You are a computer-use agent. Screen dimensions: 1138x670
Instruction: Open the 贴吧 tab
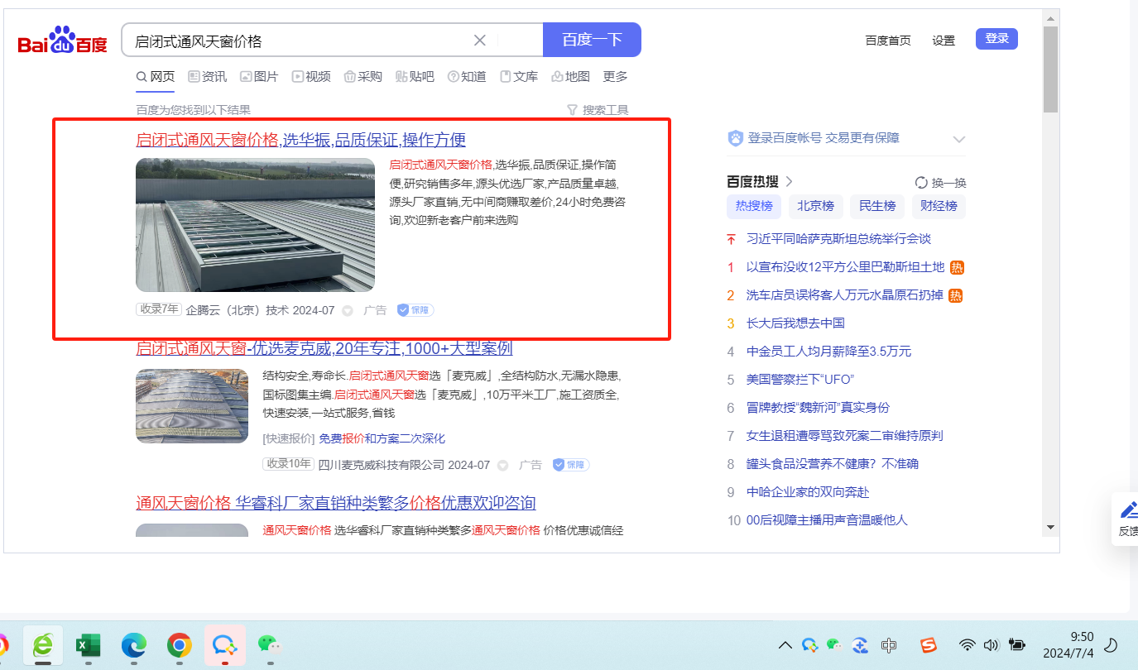(415, 77)
